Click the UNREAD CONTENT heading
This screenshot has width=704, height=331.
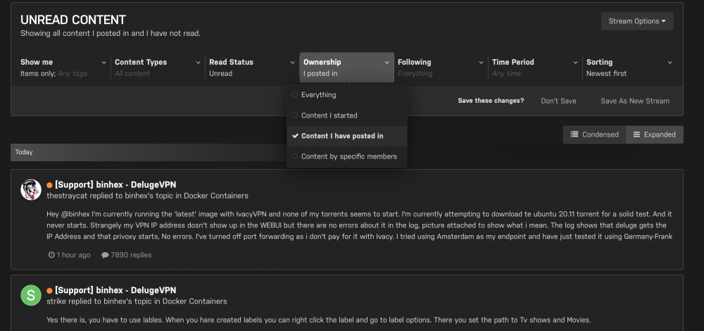73,20
